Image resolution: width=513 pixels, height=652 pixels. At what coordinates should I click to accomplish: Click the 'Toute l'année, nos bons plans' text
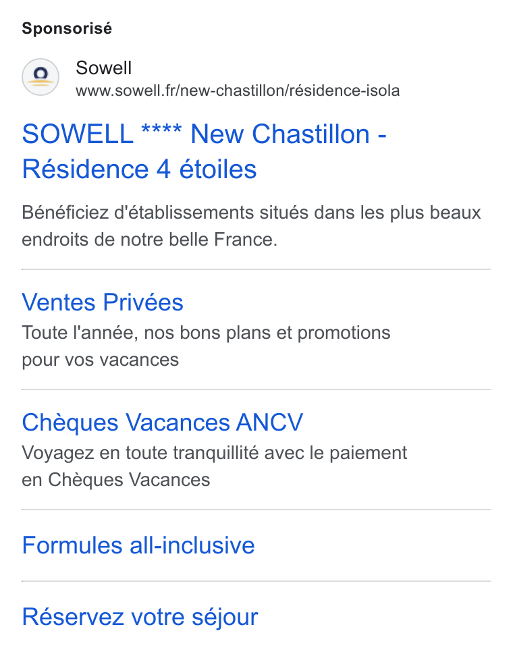(x=206, y=333)
